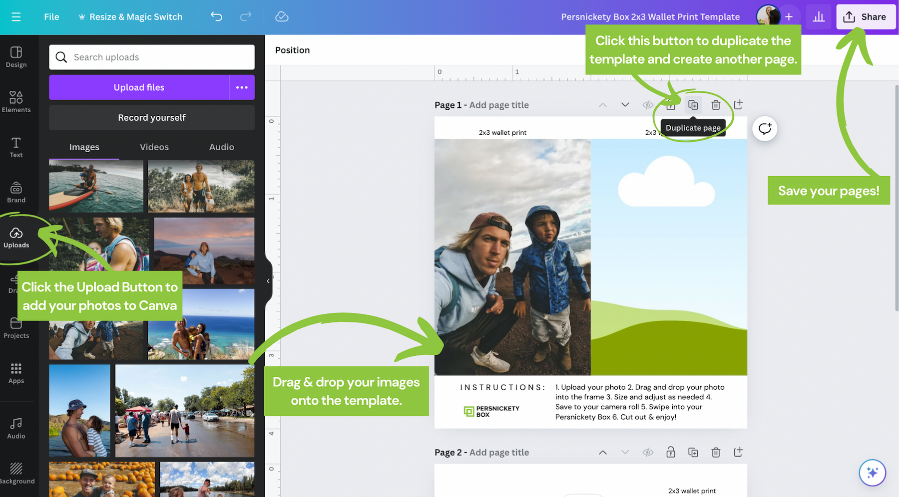
Task: Move Page 1 up with chevron
Action: tap(603, 105)
